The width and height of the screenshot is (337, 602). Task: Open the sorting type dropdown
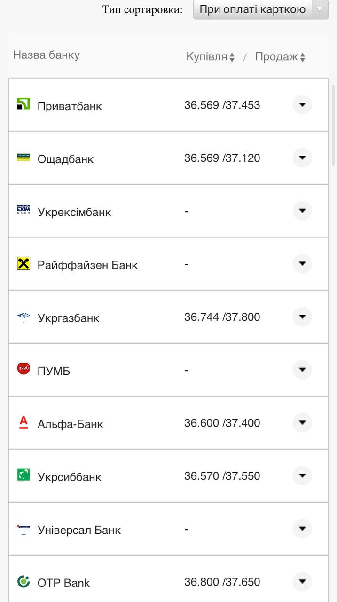[260, 9]
